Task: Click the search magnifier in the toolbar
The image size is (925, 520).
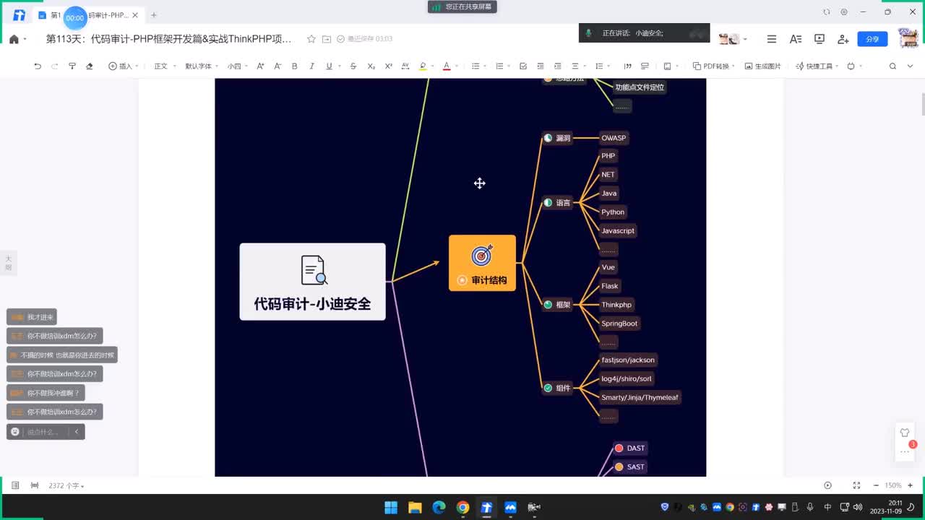Action: pyautogui.click(x=892, y=66)
